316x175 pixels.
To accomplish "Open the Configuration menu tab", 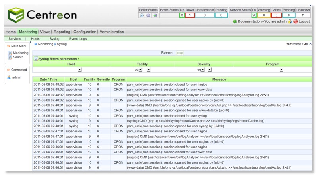I will click(85, 32).
